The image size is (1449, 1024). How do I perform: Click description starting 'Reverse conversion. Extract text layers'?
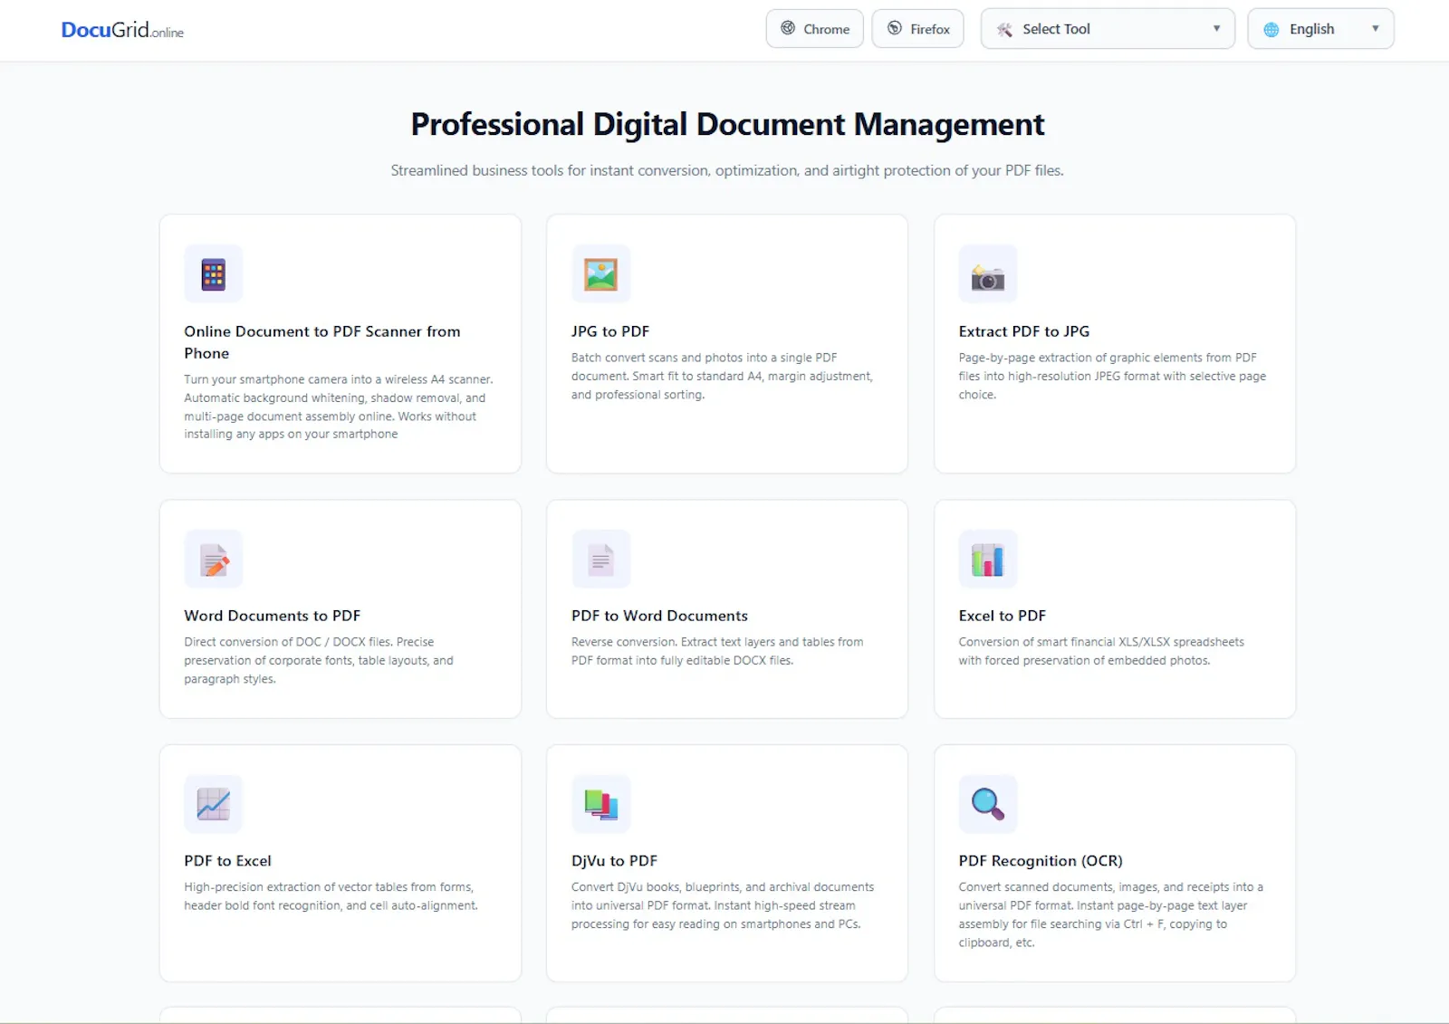coord(717,651)
